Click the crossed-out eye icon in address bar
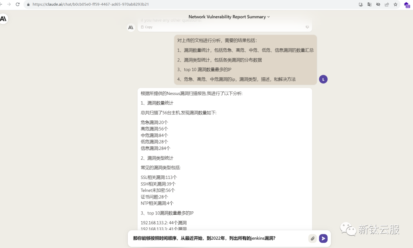413x248 pixels. pyautogui.click(x=378, y=5)
